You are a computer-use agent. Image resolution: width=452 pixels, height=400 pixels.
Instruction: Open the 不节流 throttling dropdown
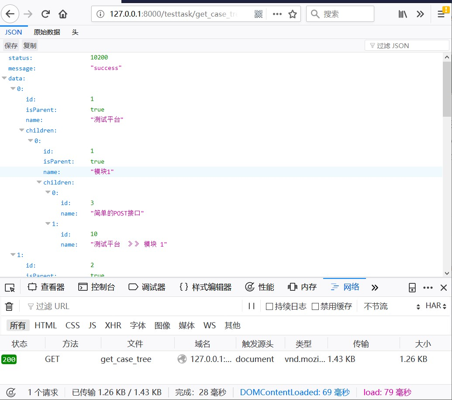pos(392,306)
